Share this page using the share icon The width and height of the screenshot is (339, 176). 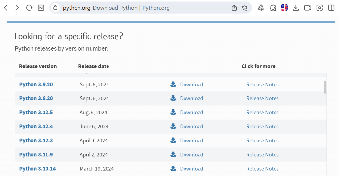tap(234, 8)
